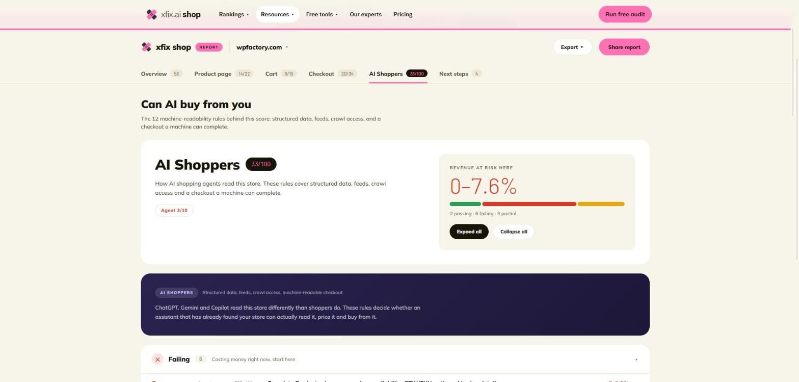Screen dimensions: 799x382
Task: Click the green passing bar segment
Action: pos(465,204)
